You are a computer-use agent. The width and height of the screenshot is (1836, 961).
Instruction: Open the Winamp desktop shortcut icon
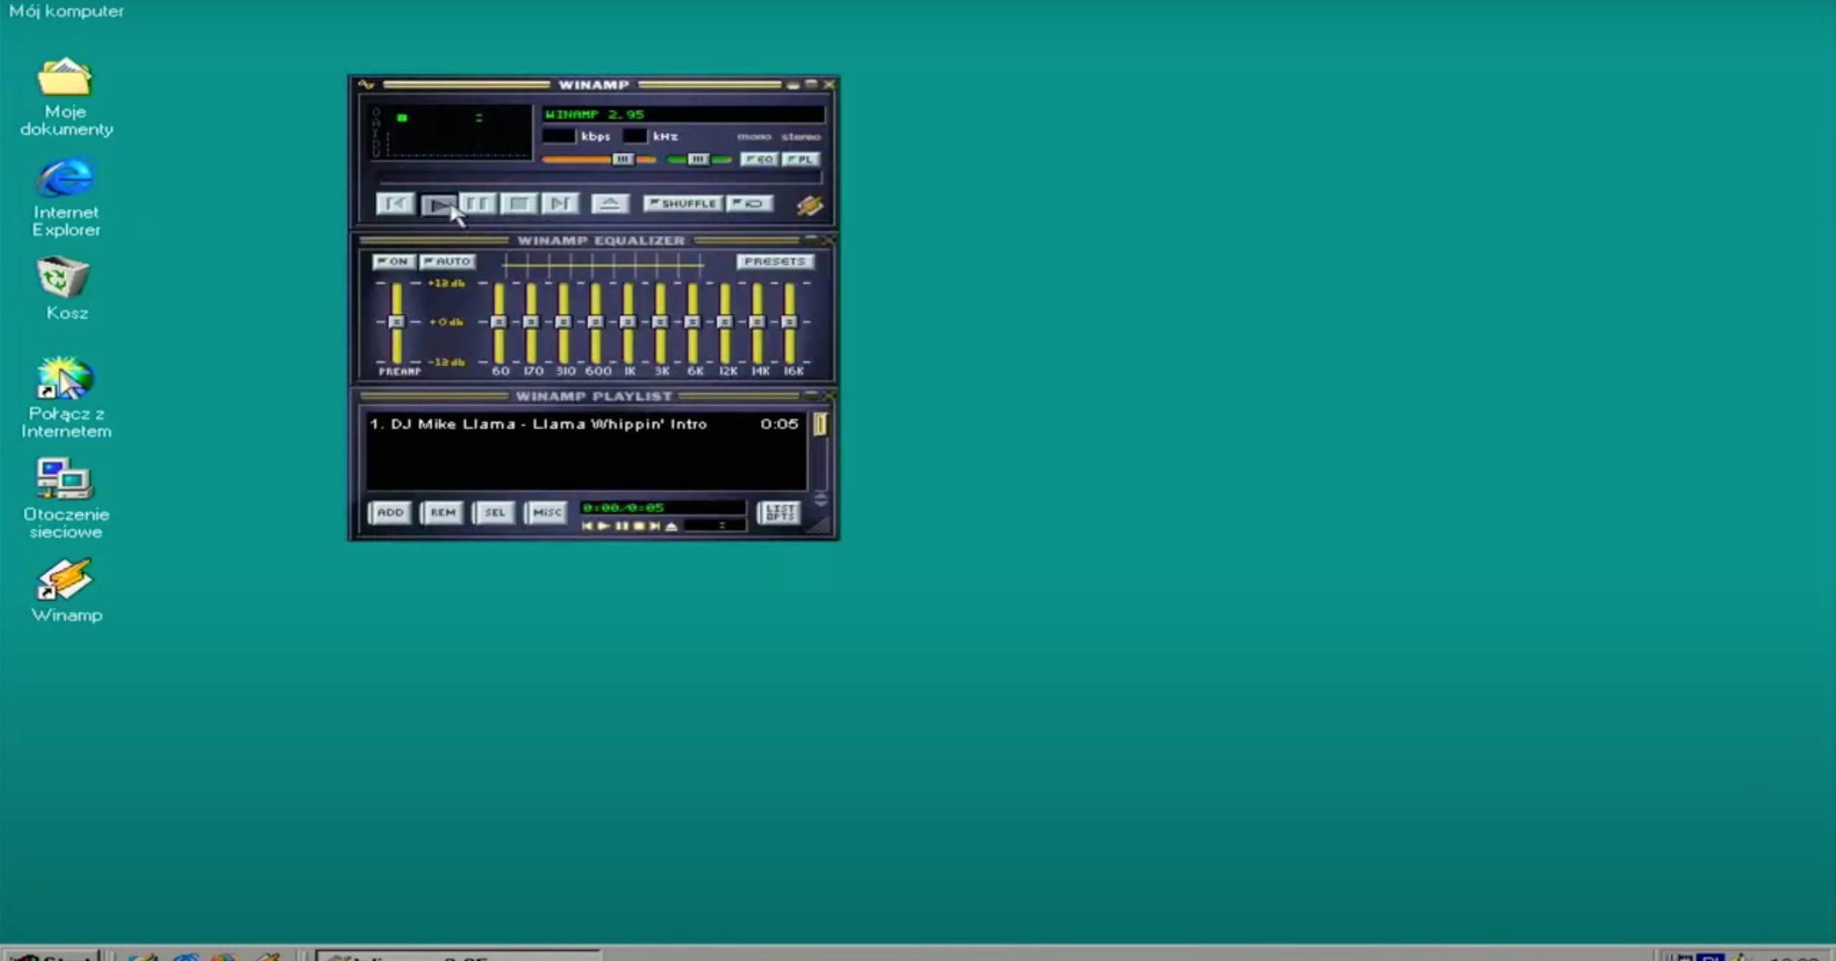coord(66,579)
